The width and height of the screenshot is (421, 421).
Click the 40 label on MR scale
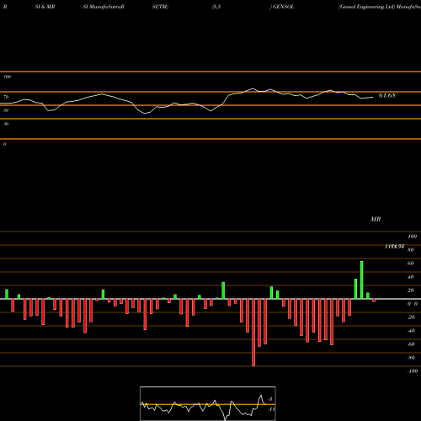[x=411, y=277]
